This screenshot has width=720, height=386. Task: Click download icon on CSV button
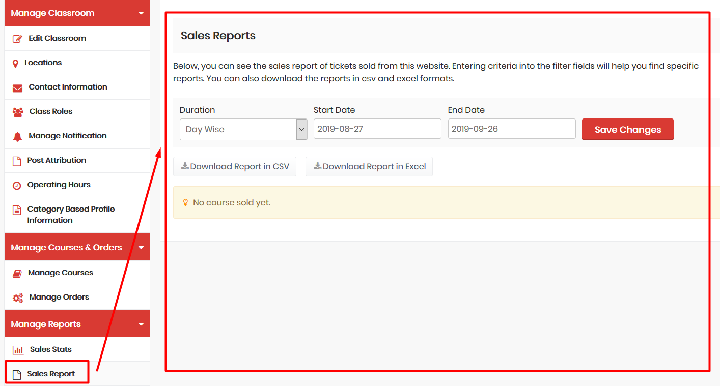tap(185, 166)
